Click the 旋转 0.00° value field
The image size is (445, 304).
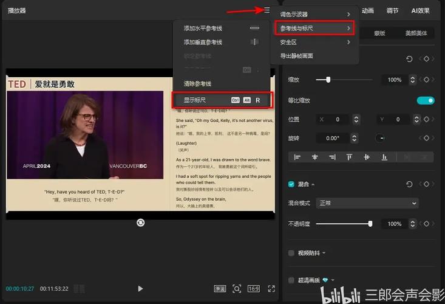333,138
